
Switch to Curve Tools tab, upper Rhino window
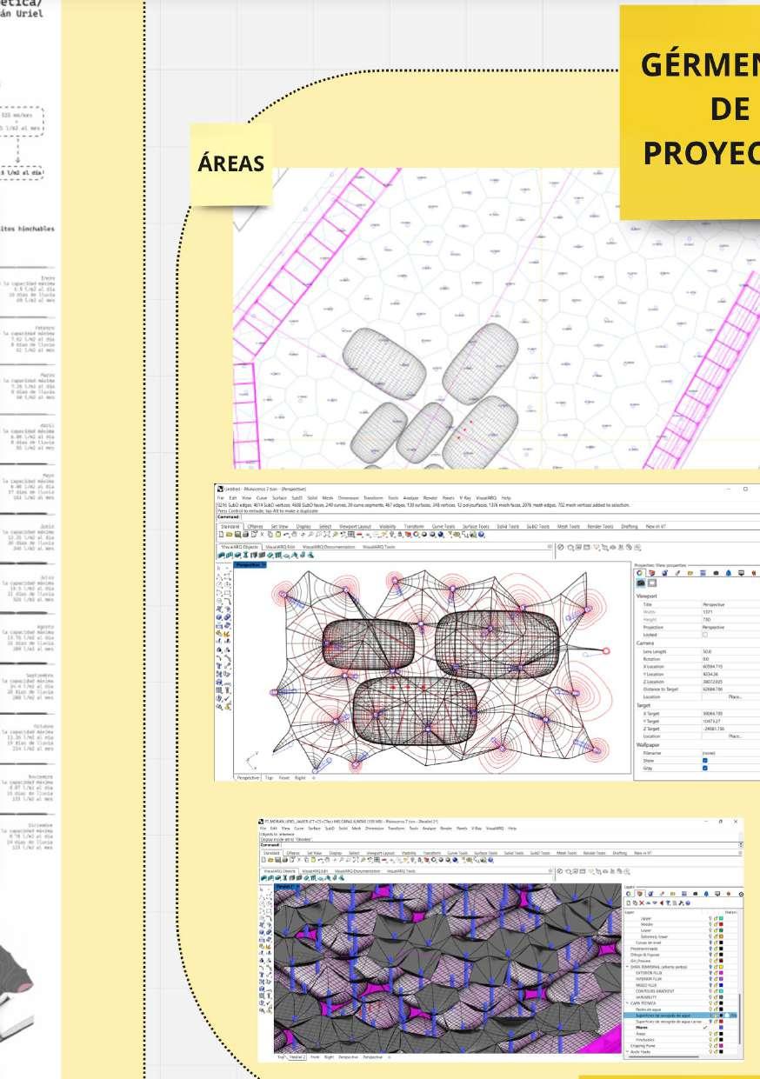click(x=443, y=526)
